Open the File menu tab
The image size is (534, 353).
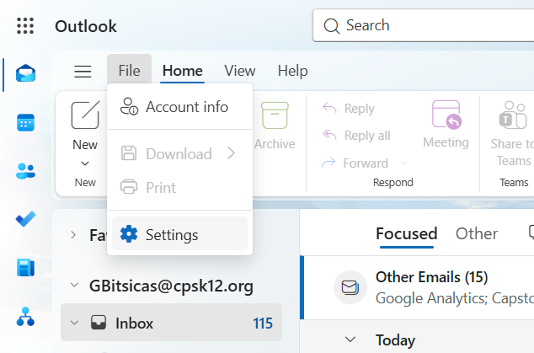coord(129,71)
